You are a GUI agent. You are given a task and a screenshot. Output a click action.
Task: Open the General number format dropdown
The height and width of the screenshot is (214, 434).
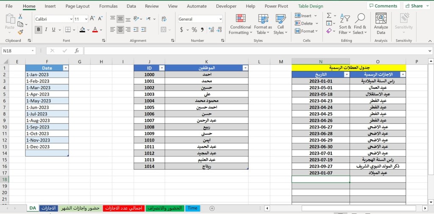tap(220, 19)
